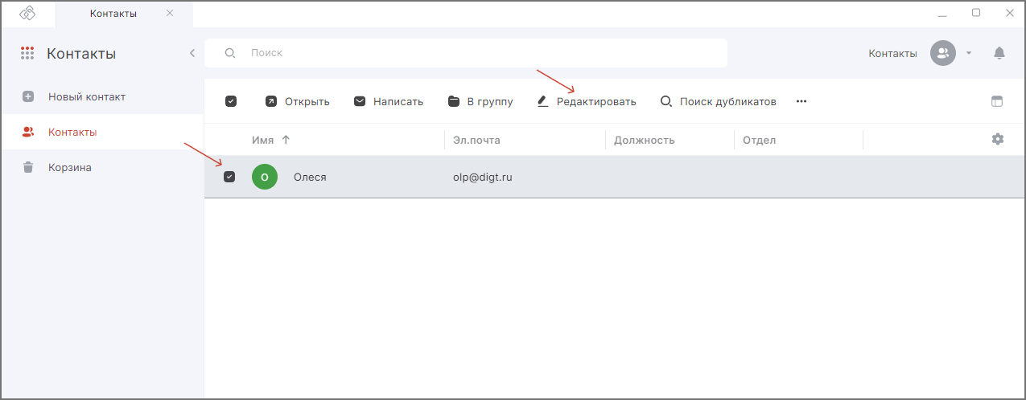Click the Написать envelope icon
The width and height of the screenshot is (1026, 400).
(x=360, y=101)
